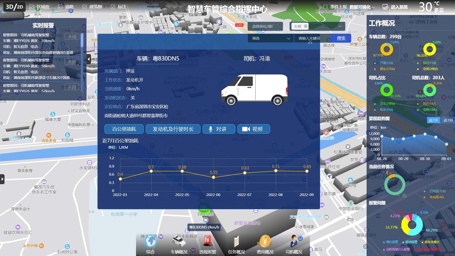
Task: Select the 司机概况 driver icon
Action: [x=293, y=242]
